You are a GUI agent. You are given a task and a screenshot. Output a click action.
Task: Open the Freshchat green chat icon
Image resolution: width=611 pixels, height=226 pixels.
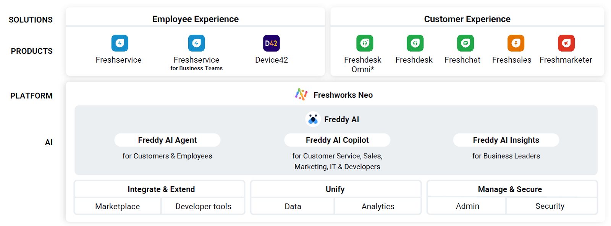[x=466, y=43]
